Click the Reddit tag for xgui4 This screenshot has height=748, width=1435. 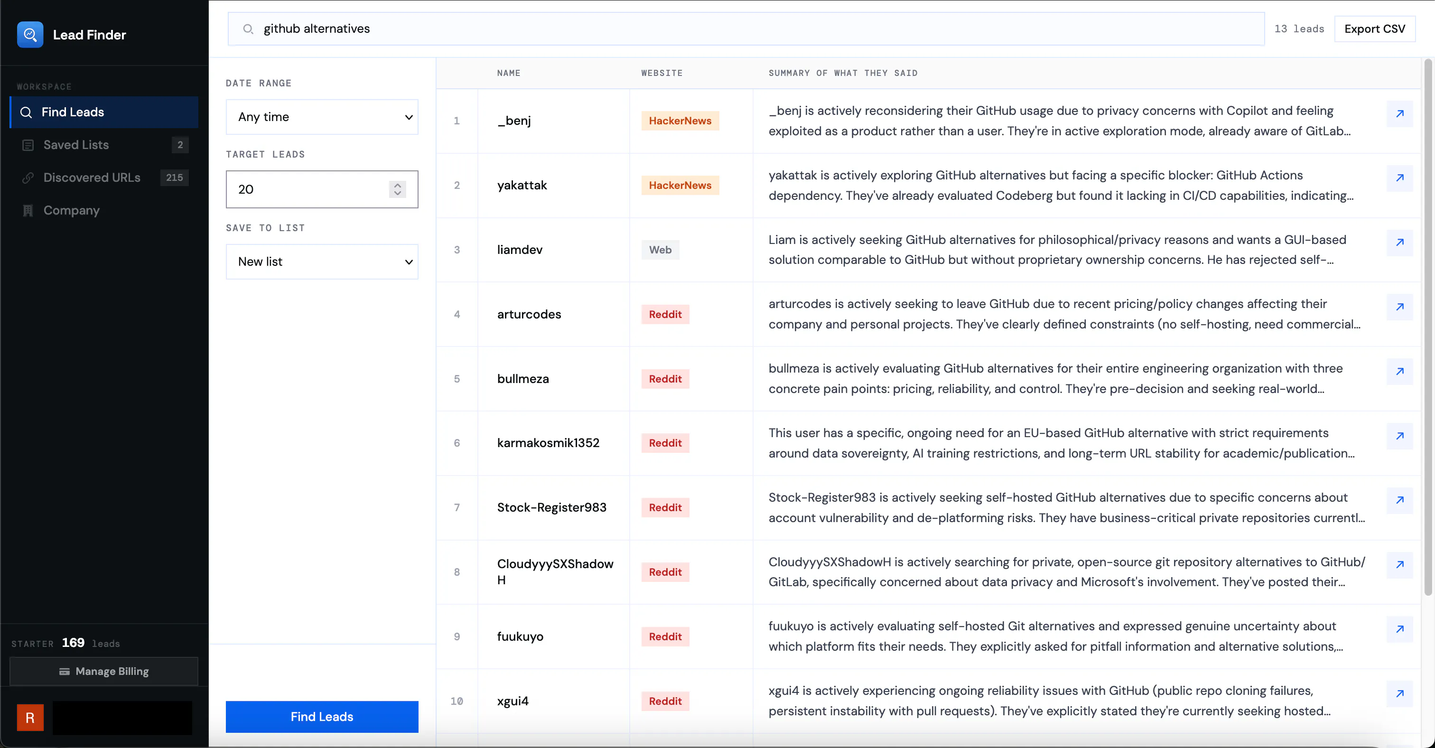coord(665,702)
